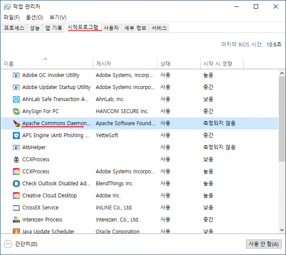This screenshot has height=255, width=286.
Task: Switch to the 서비스 tab
Action: [159, 28]
